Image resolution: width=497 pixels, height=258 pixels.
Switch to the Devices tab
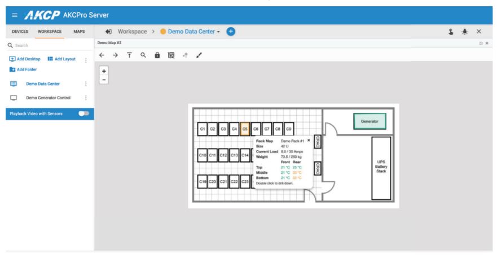(19, 31)
